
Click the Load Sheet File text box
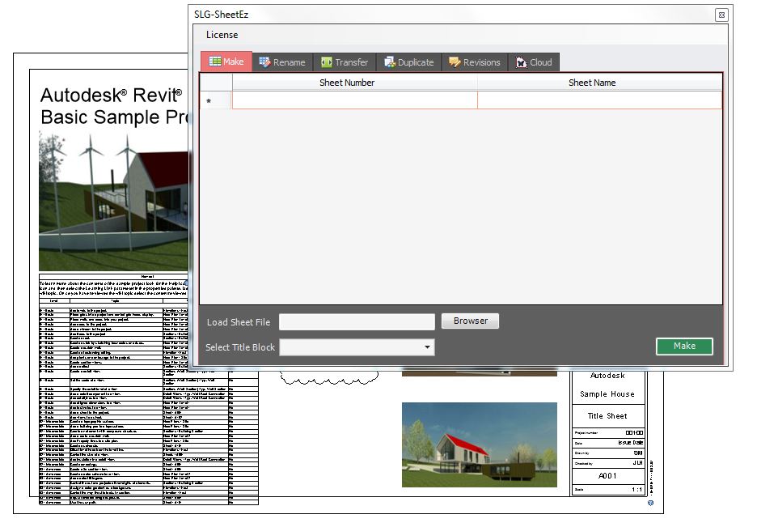pyautogui.click(x=357, y=322)
